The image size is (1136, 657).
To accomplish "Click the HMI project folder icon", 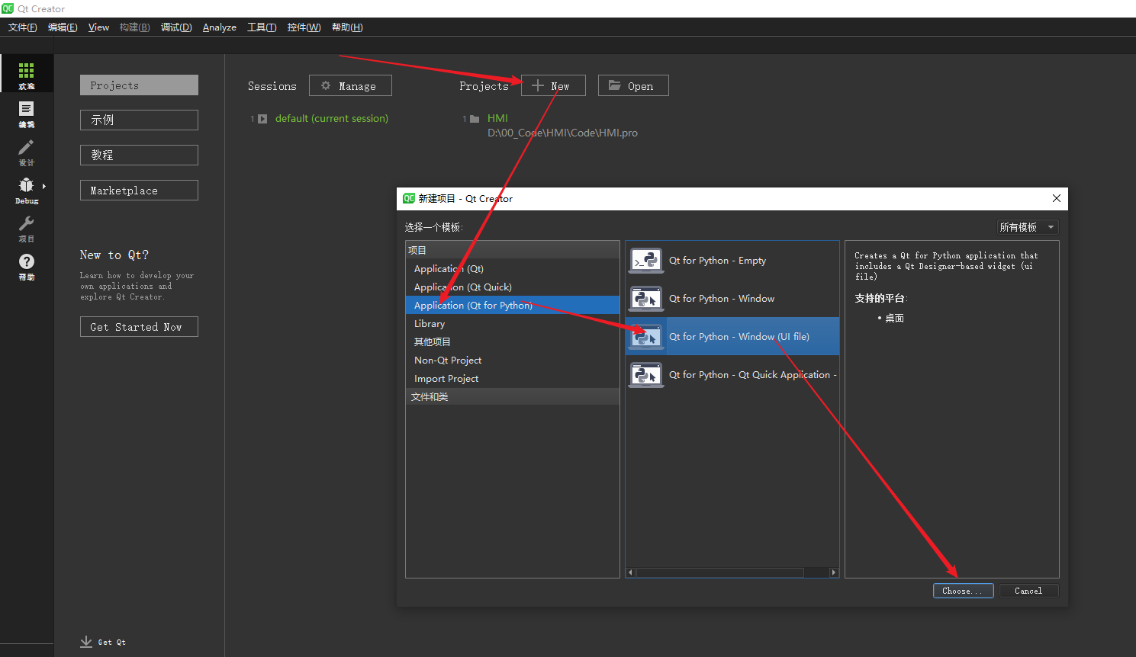I will pyautogui.click(x=475, y=119).
